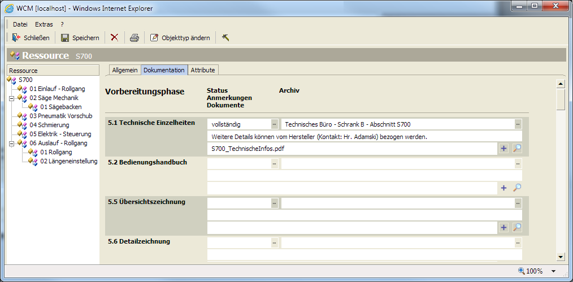Click Objekttyp ändern button
This screenshot has width=573, height=282.
(180, 38)
